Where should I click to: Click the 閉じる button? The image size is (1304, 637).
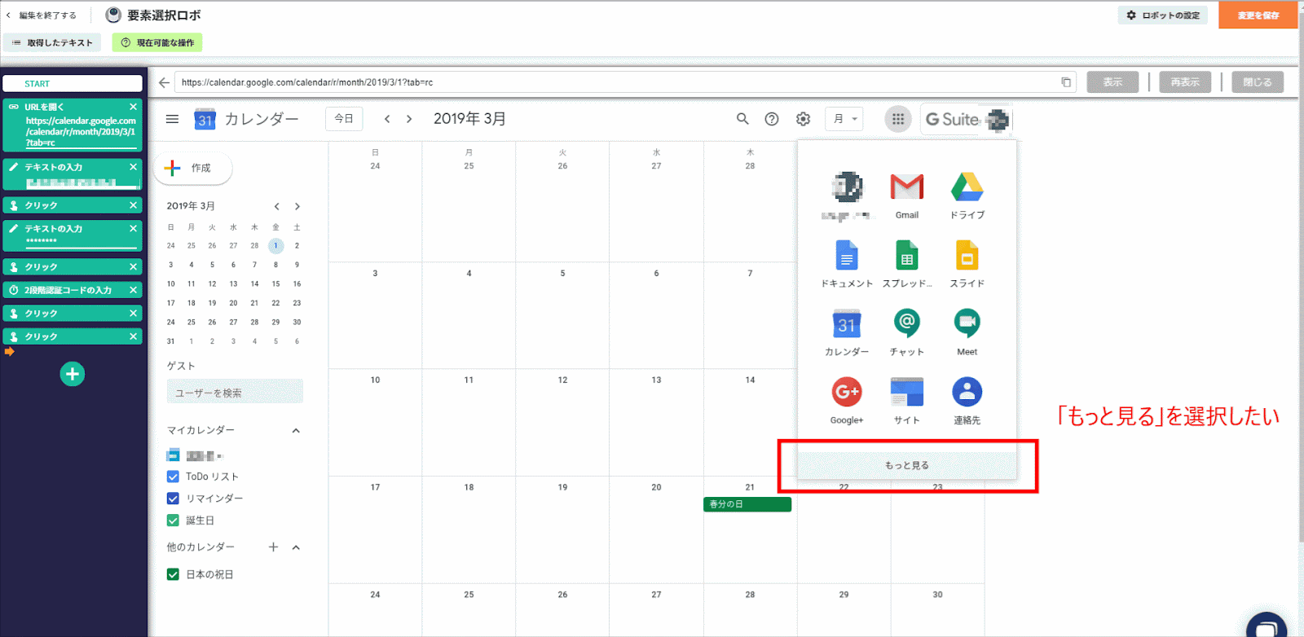pyautogui.click(x=1258, y=82)
